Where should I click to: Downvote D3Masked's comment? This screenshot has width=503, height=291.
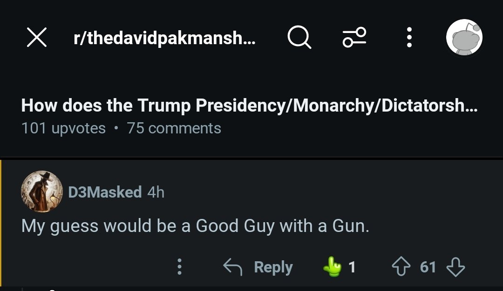tap(455, 267)
